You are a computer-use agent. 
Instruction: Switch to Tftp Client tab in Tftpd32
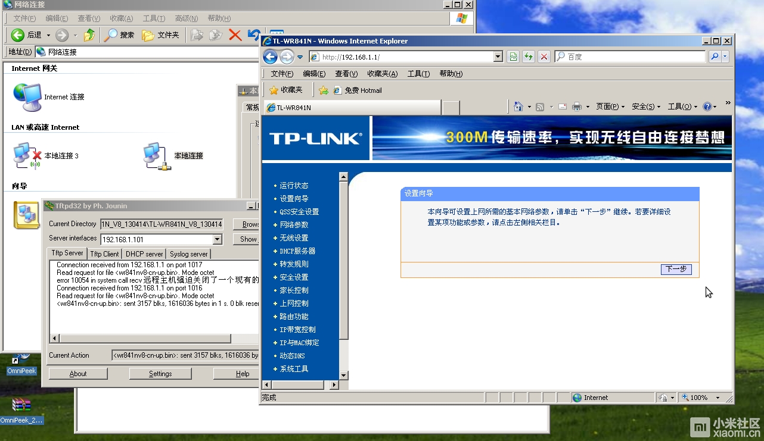(x=104, y=254)
